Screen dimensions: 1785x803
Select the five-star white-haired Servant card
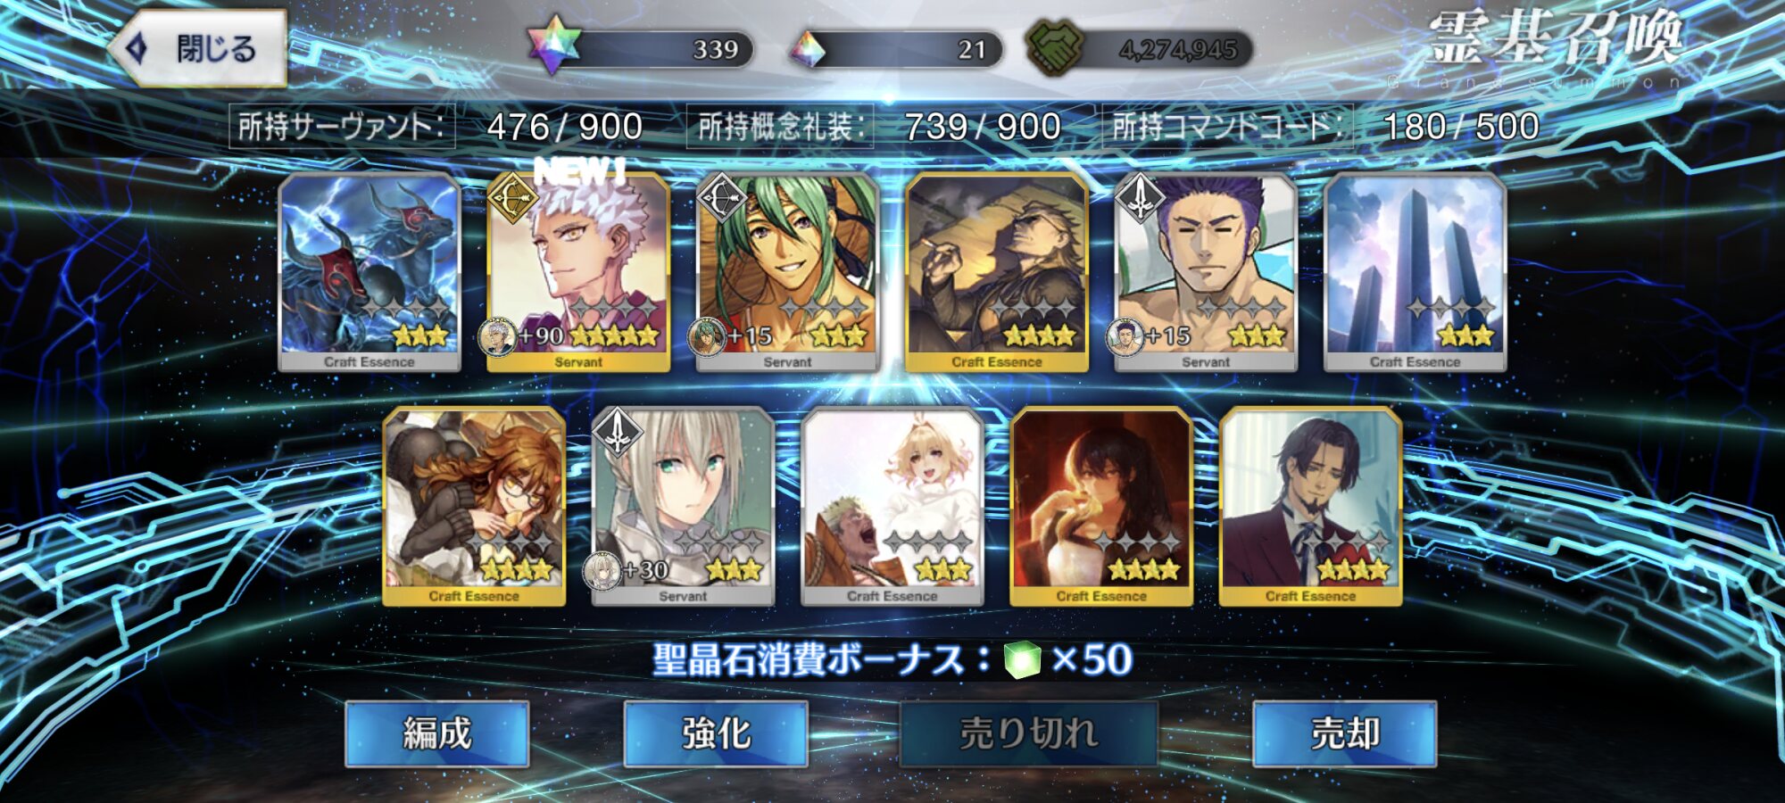tap(578, 273)
